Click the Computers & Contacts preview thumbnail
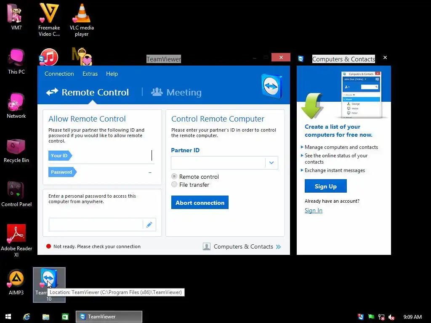 coord(361,95)
